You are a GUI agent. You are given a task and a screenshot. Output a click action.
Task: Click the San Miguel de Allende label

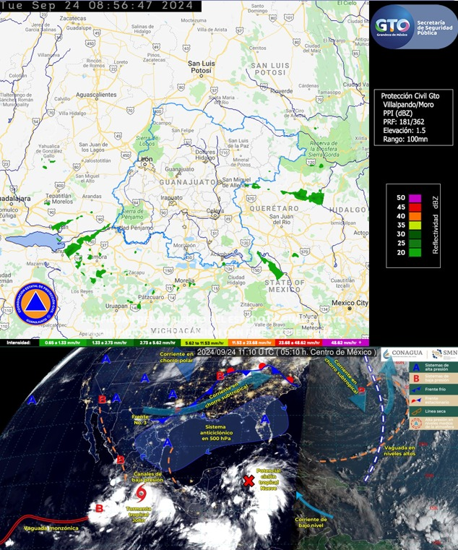pos(236,182)
